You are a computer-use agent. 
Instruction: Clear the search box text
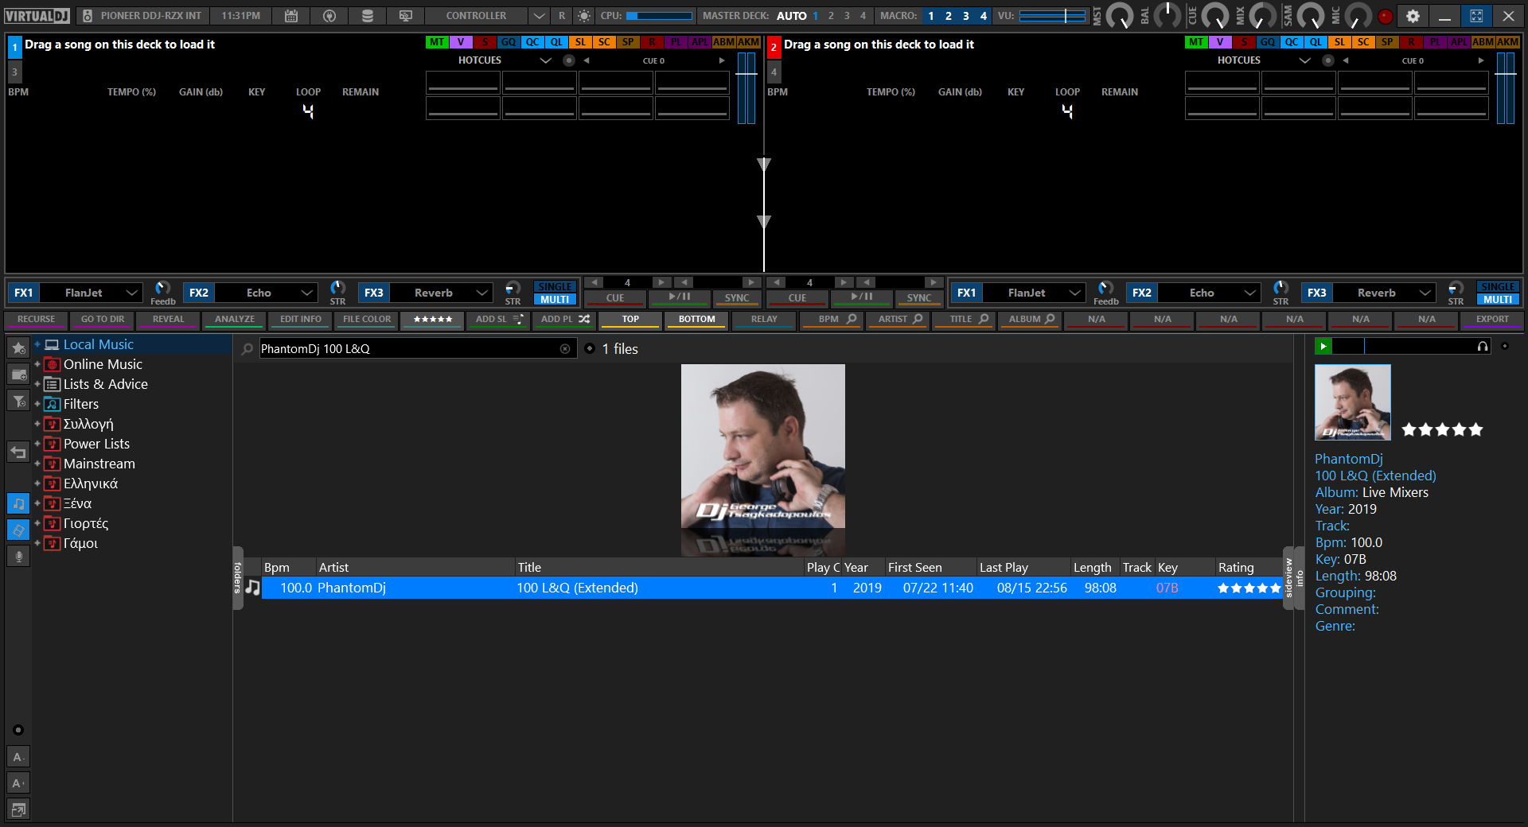coord(565,349)
